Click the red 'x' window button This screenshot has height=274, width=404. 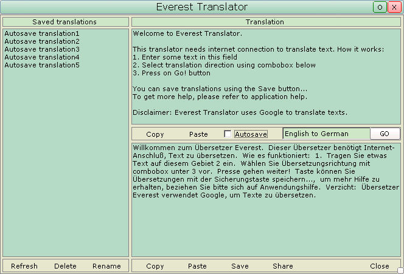point(394,7)
